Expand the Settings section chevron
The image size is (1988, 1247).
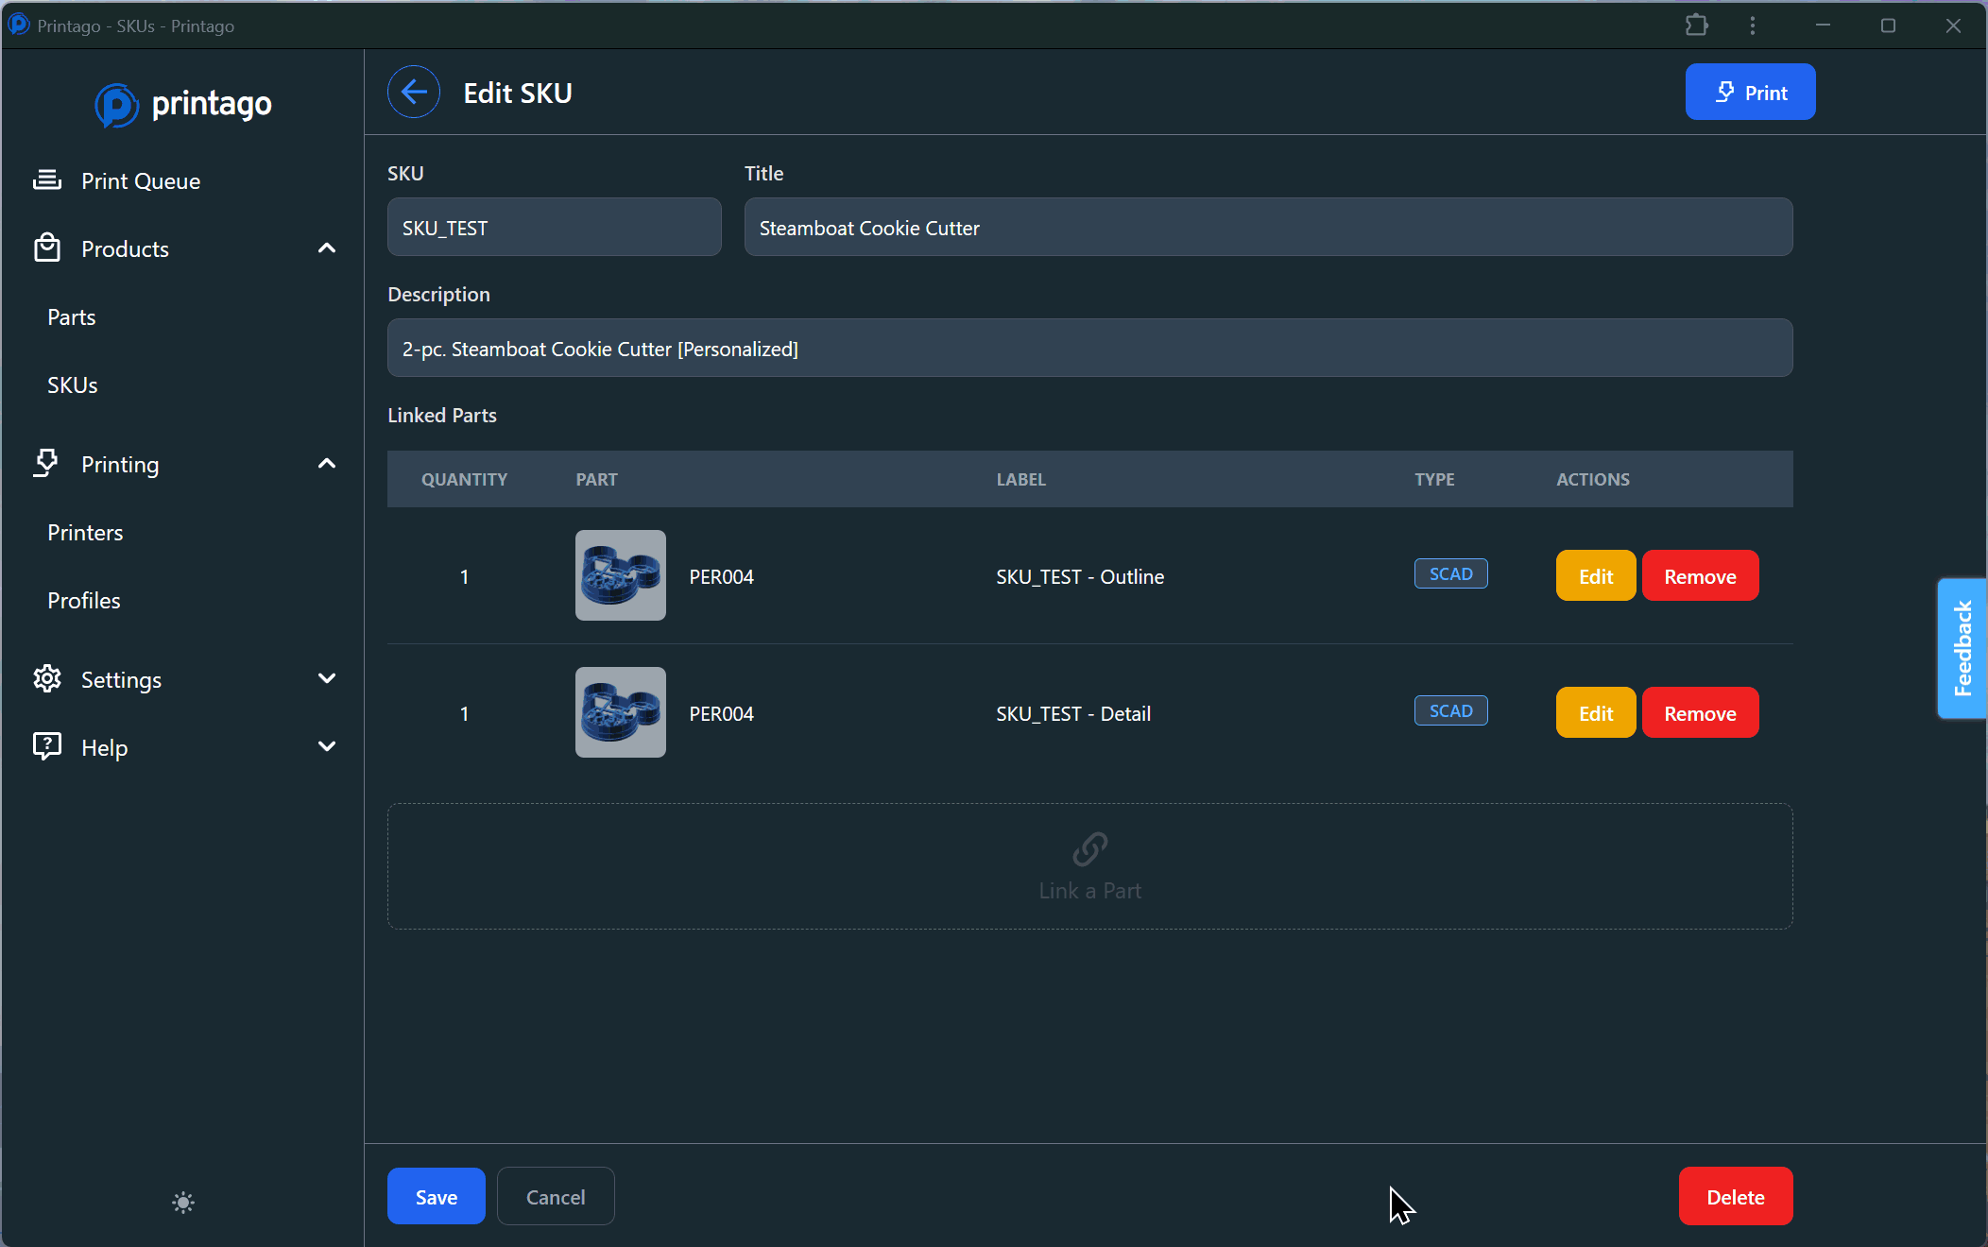point(327,679)
